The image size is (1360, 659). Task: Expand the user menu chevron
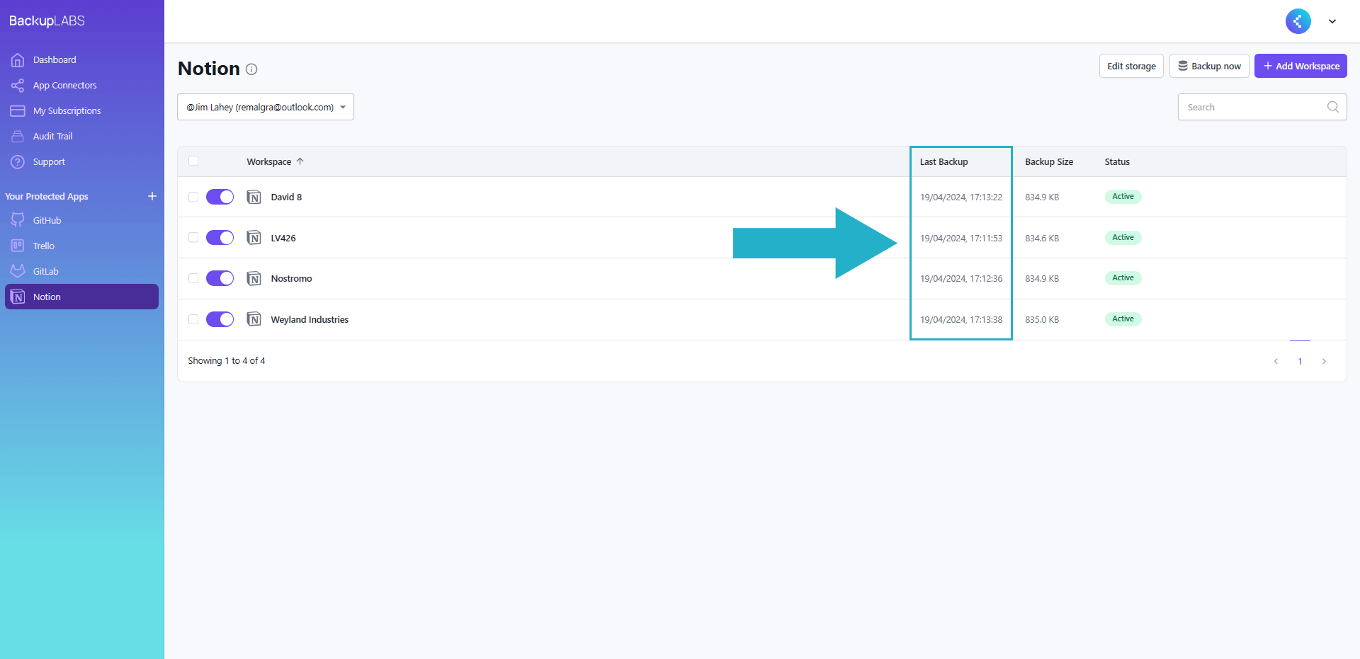1332,21
